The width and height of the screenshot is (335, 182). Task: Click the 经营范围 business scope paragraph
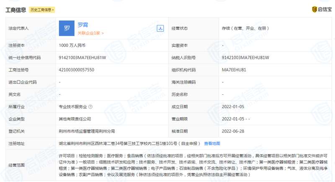(x=193, y=165)
